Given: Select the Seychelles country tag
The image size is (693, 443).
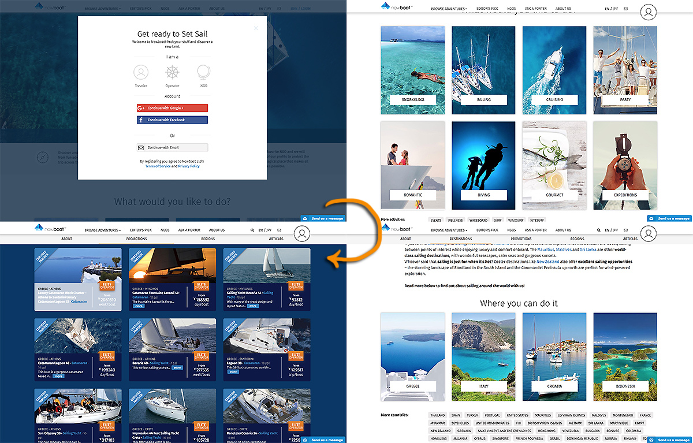Looking at the screenshot, I should click(x=460, y=423).
